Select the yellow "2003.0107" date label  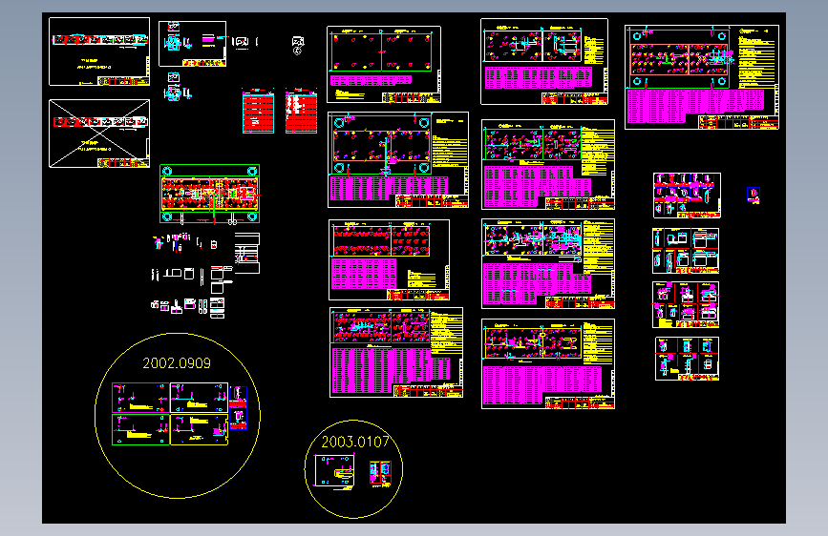pos(355,442)
